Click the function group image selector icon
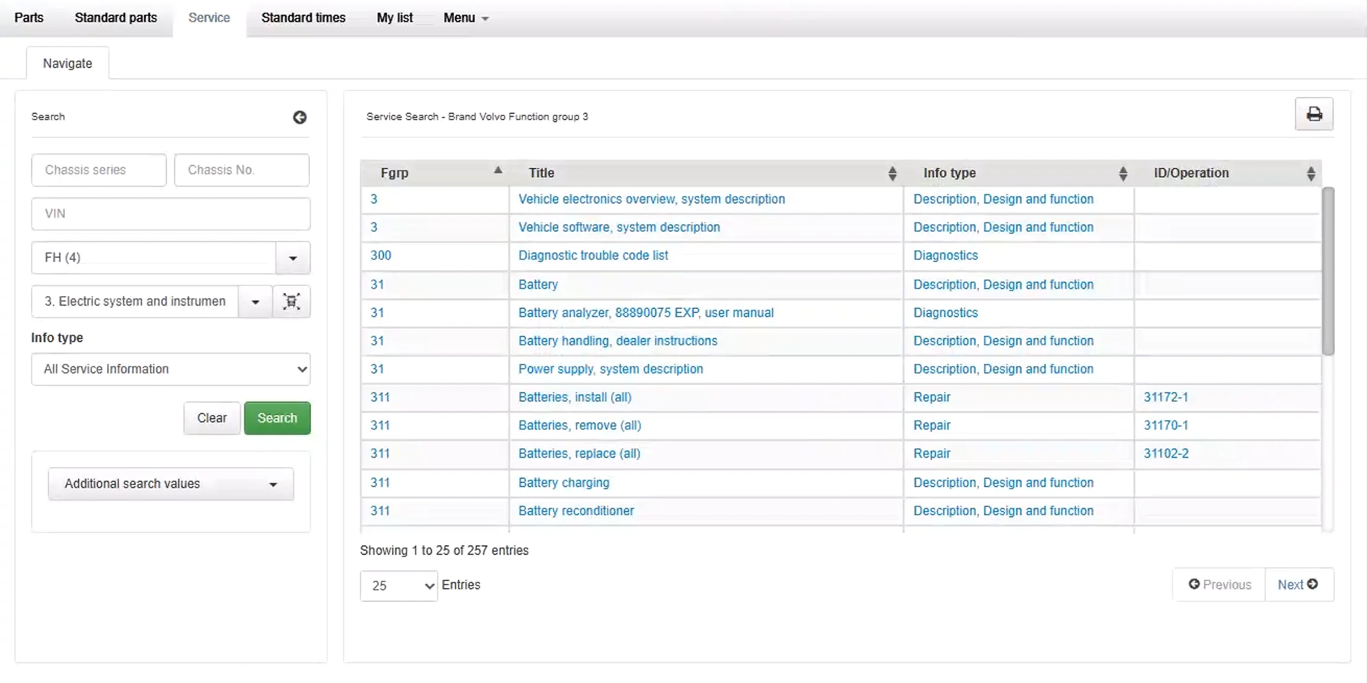1367x683 pixels. [291, 301]
